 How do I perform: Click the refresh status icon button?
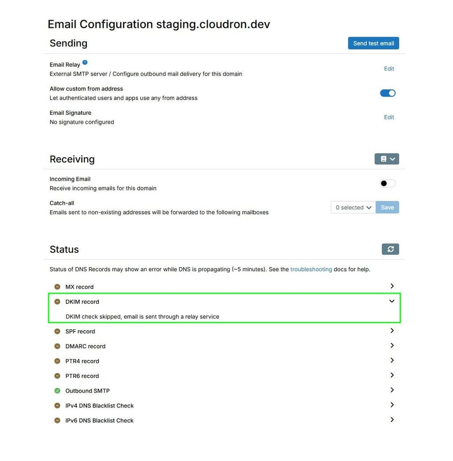390,249
